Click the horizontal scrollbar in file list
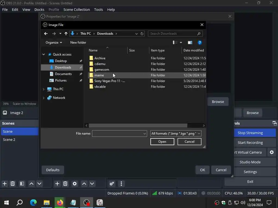Viewport: 278px width, 208px height. click(138, 125)
